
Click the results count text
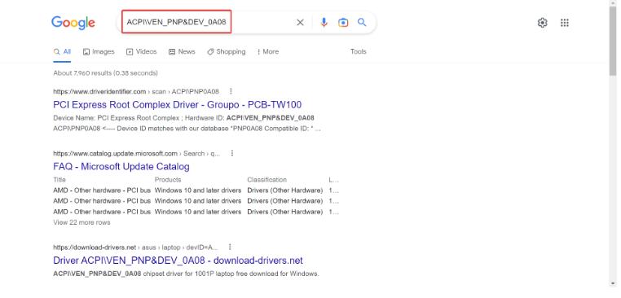click(105, 73)
